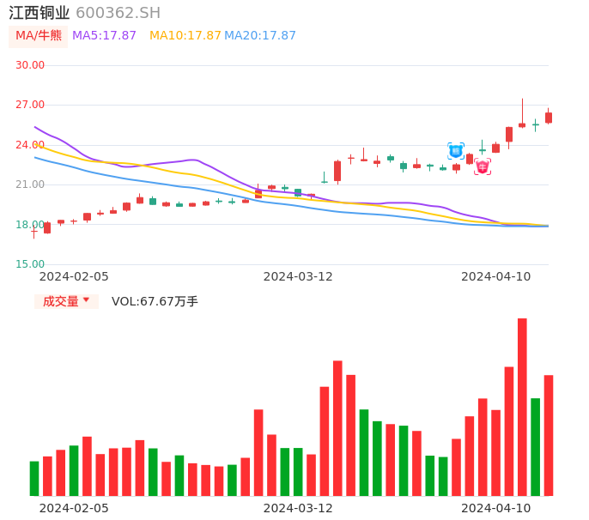Image resolution: width=589 pixels, height=520 pixels.
Task: Click the last red volume bar on the right
Action: [549, 436]
